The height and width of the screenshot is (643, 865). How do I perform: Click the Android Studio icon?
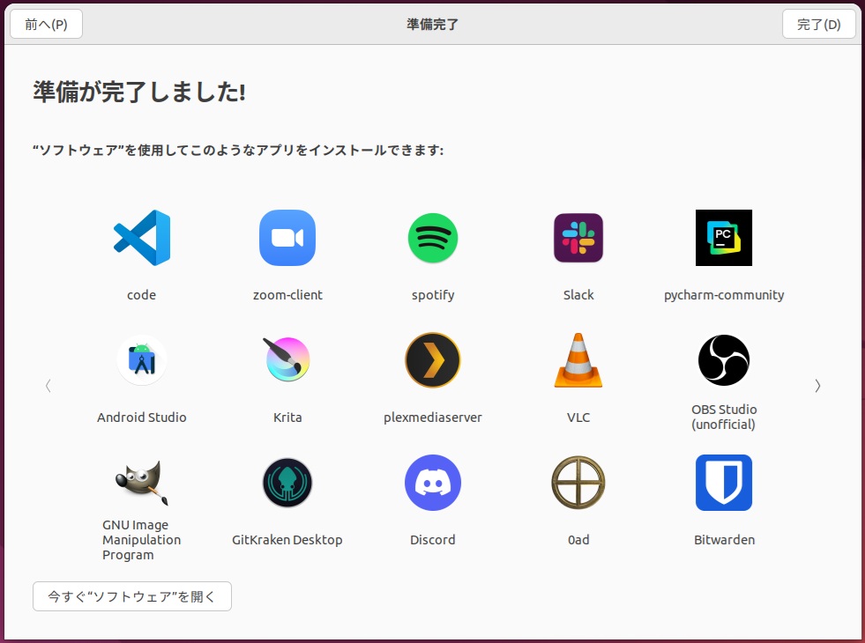tap(142, 359)
